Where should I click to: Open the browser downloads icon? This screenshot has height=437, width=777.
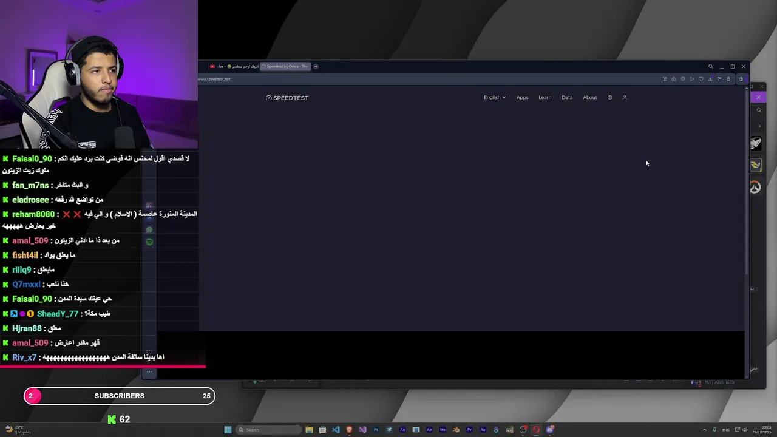click(x=710, y=79)
